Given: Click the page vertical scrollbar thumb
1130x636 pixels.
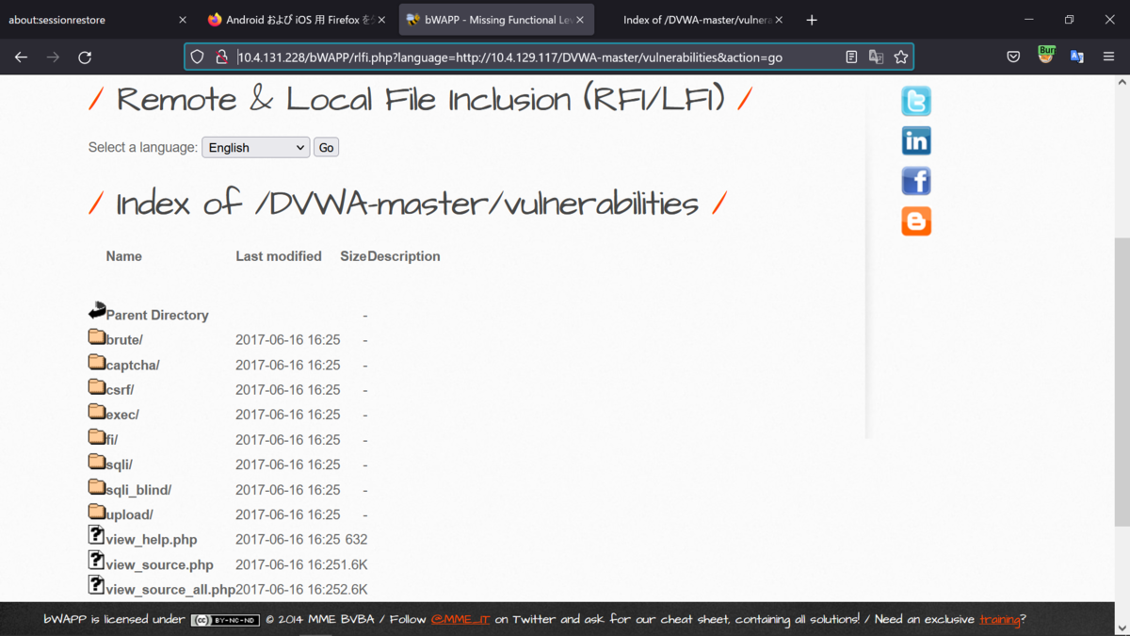Looking at the screenshot, I should (x=1122, y=382).
